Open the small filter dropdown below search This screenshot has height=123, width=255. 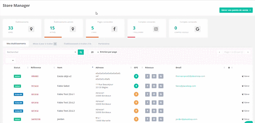point(11,60)
